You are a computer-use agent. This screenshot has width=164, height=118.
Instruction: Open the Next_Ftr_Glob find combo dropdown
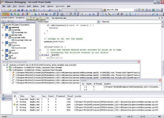click(x=135, y=10)
